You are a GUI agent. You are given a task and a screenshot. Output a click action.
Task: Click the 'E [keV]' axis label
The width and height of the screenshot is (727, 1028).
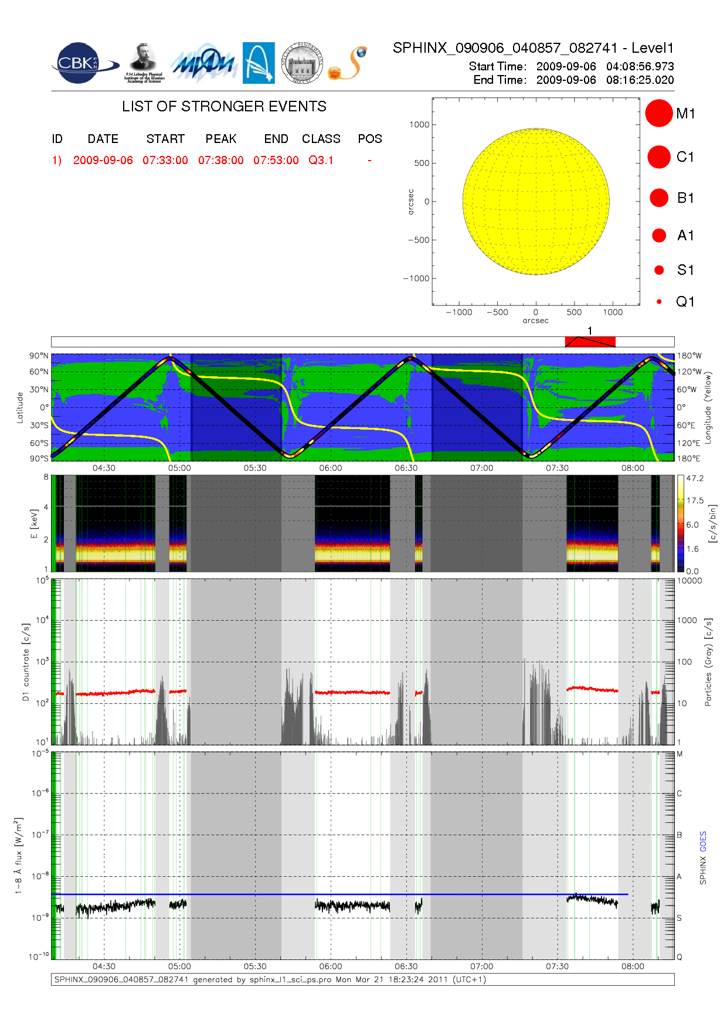pos(33,523)
